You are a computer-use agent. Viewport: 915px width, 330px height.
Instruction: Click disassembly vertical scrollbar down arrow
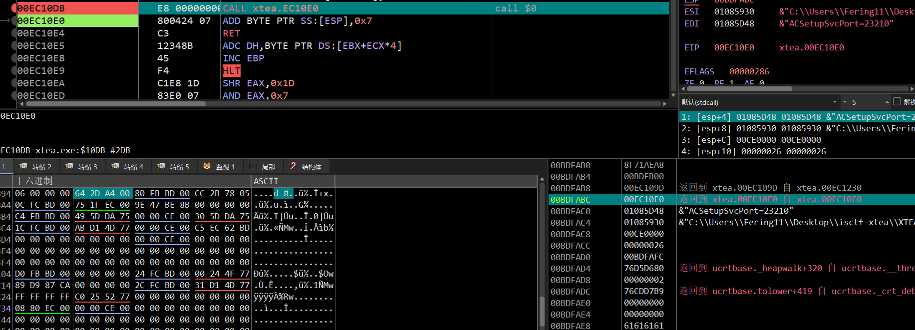click(673, 95)
